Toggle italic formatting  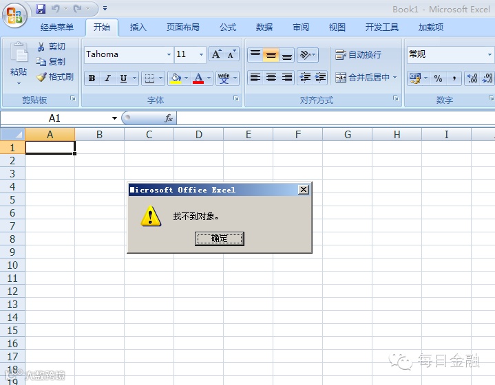point(107,78)
